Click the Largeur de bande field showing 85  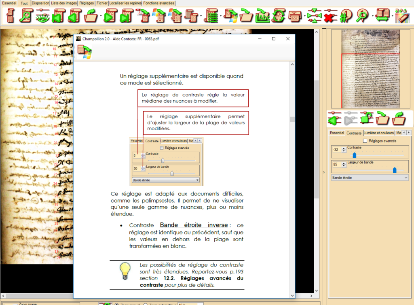click(337, 165)
